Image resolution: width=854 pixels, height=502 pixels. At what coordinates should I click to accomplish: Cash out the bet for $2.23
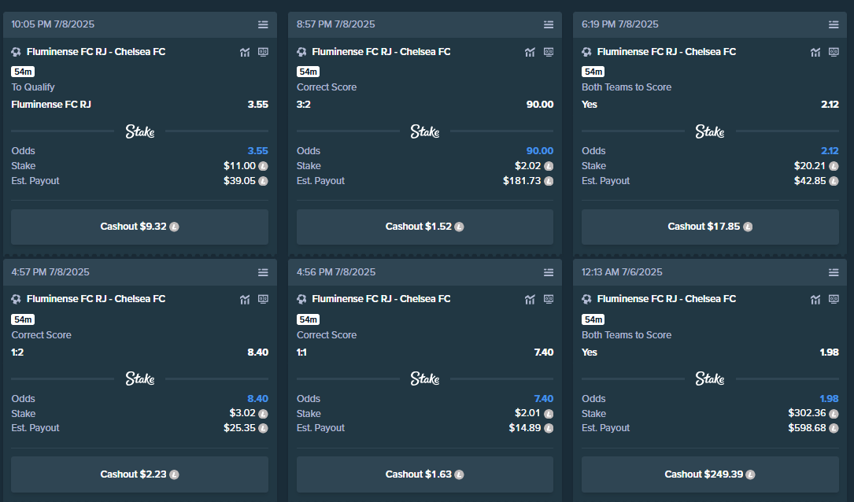click(139, 474)
